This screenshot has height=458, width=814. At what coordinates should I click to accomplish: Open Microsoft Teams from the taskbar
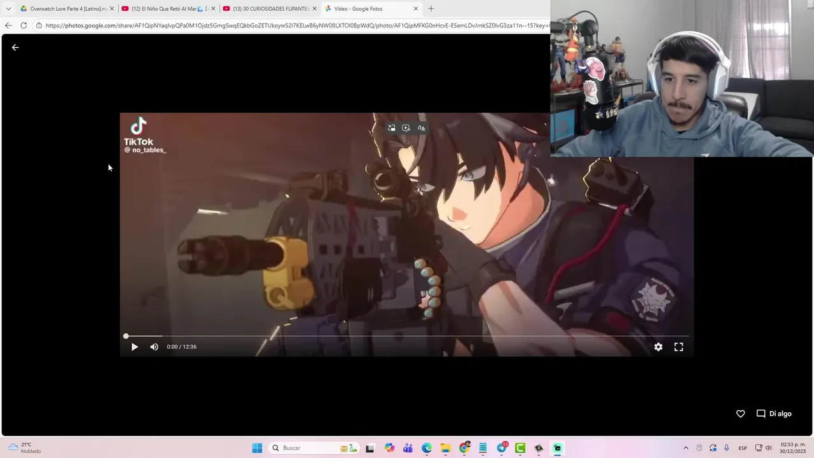click(x=408, y=448)
